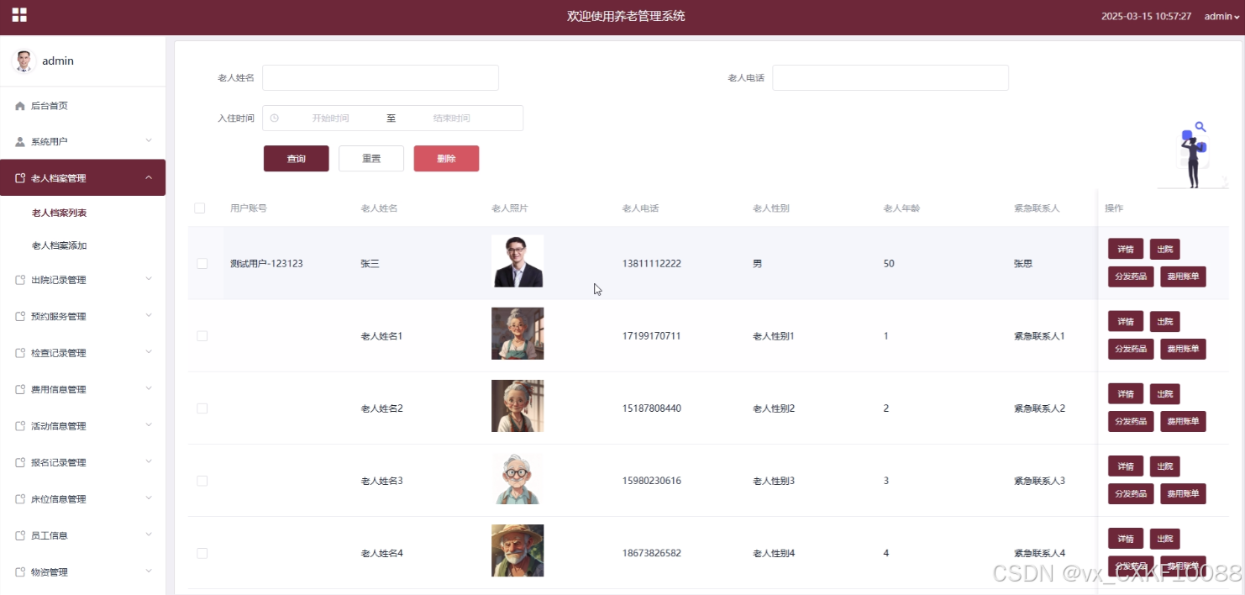Click the icon beside 活动信息管理
This screenshot has height=595, width=1245.
[20, 426]
